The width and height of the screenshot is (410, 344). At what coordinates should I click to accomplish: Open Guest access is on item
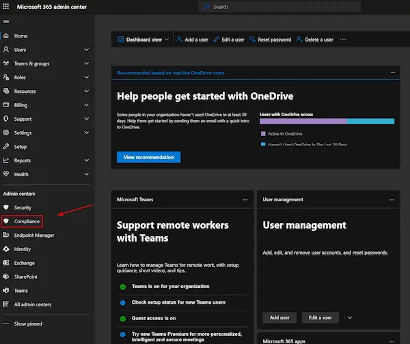coord(154,318)
